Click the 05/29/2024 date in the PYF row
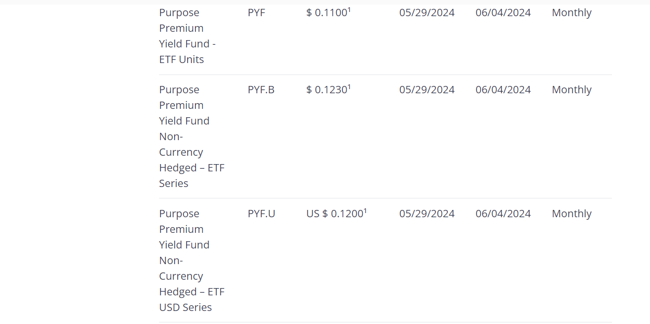650x324 pixels. tap(427, 13)
